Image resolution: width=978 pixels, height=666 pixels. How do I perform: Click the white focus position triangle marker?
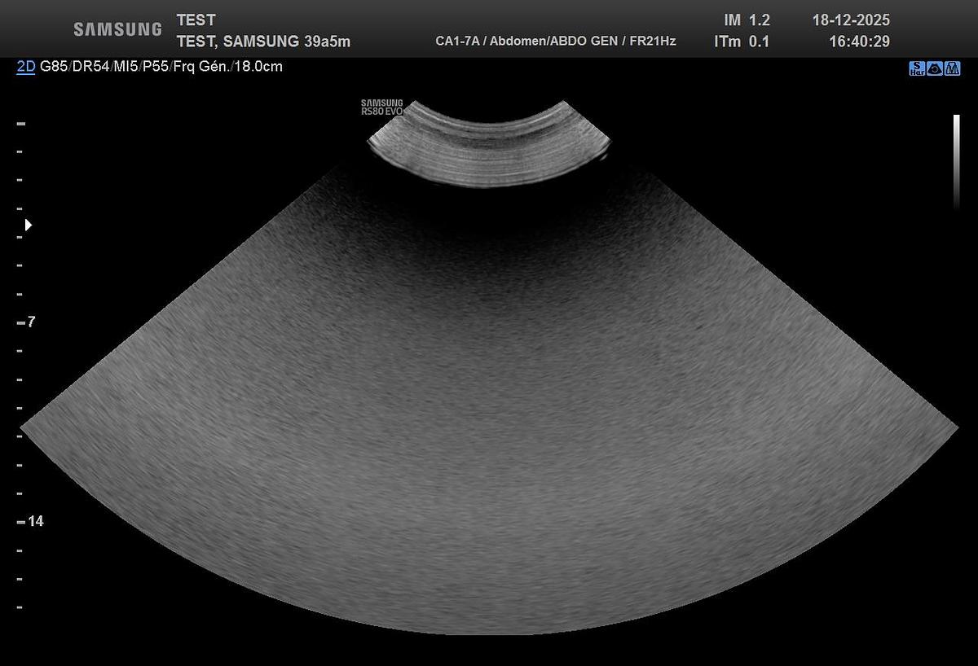coord(29,225)
